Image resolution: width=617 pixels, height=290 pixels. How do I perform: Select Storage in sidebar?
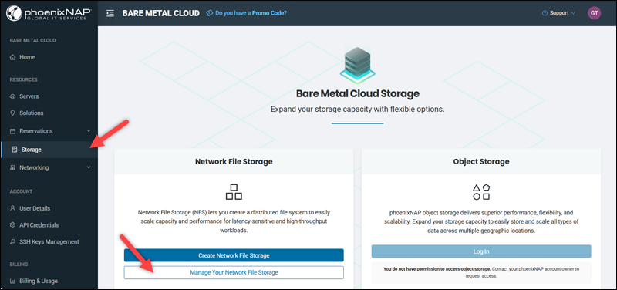pyautogui.click(x=49, y=150)
